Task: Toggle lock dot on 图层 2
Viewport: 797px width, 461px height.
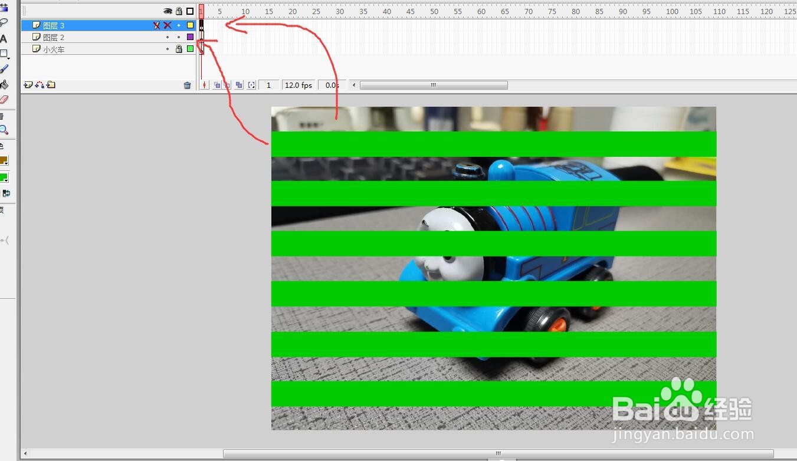Action: click(179, 37)
